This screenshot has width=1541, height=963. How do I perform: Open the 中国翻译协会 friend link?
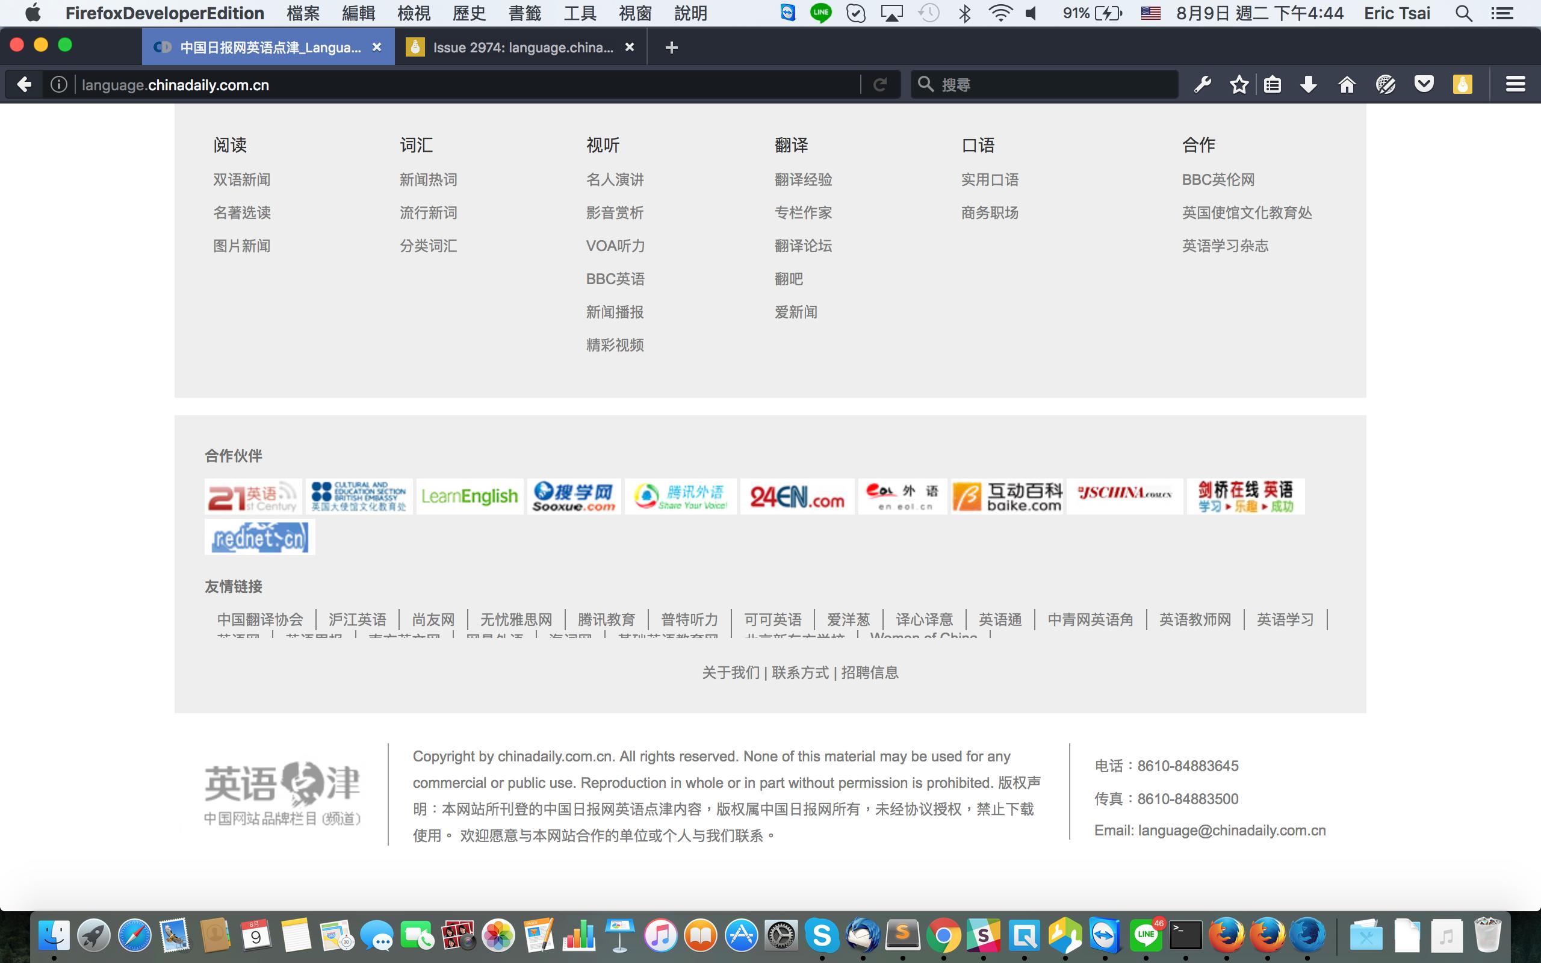pyautogui.click(x=260, y=620)
